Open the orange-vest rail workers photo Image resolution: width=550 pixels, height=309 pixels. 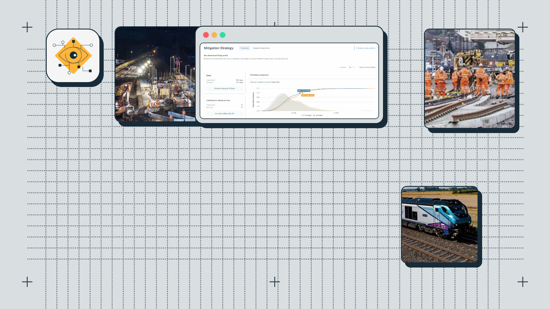(x=470, y=78)
